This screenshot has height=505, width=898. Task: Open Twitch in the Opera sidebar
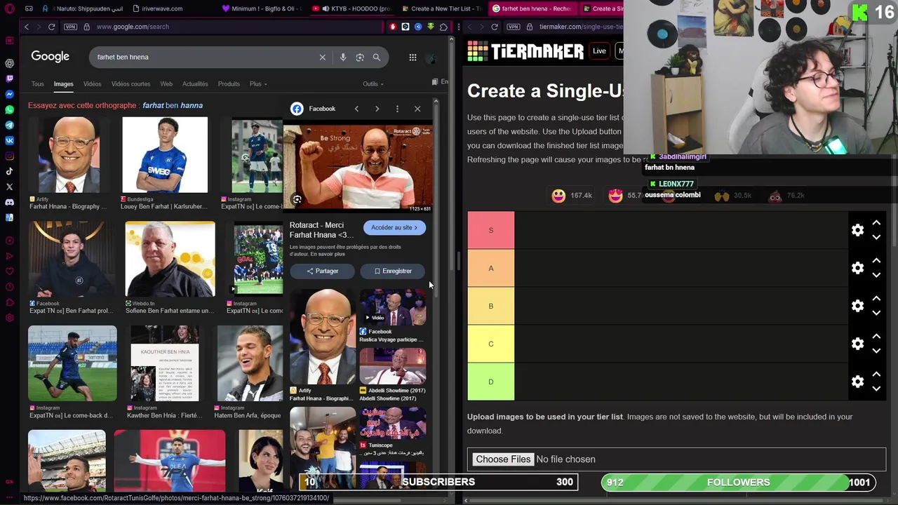(x=9, y=79)
